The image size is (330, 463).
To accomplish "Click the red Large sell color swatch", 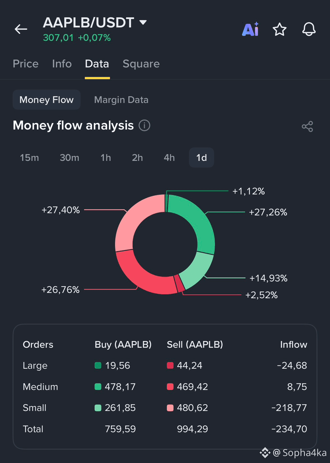I will 170,365.
